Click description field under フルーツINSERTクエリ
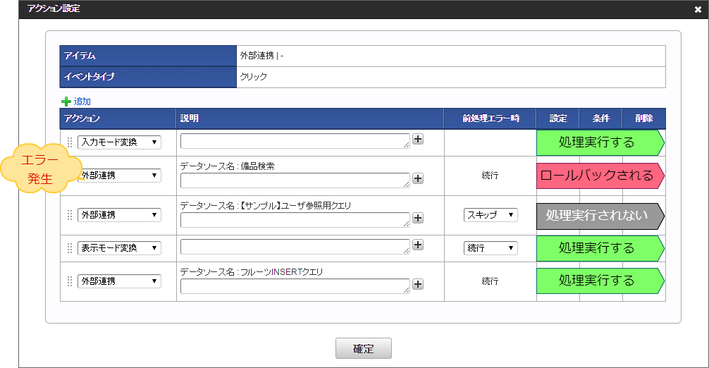 point(295,286)
